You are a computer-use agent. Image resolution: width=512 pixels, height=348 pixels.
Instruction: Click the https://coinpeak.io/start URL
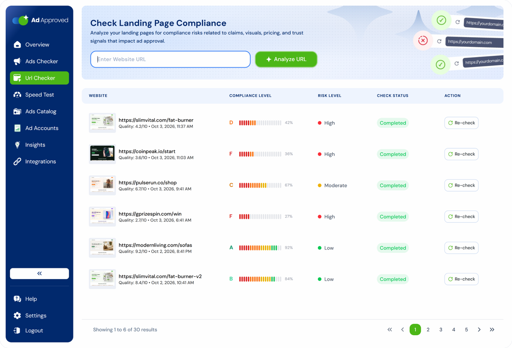pos(147,151)
